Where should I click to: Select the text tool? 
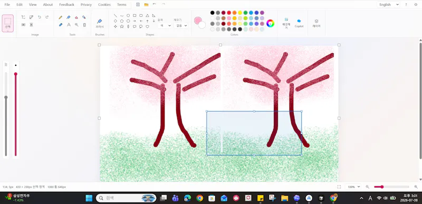click(69, 25)
